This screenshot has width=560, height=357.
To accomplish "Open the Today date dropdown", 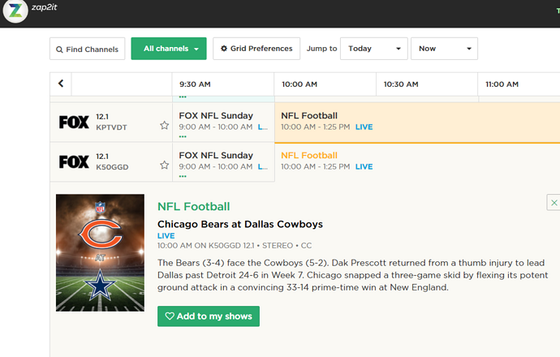I will (x=373, y=49).
